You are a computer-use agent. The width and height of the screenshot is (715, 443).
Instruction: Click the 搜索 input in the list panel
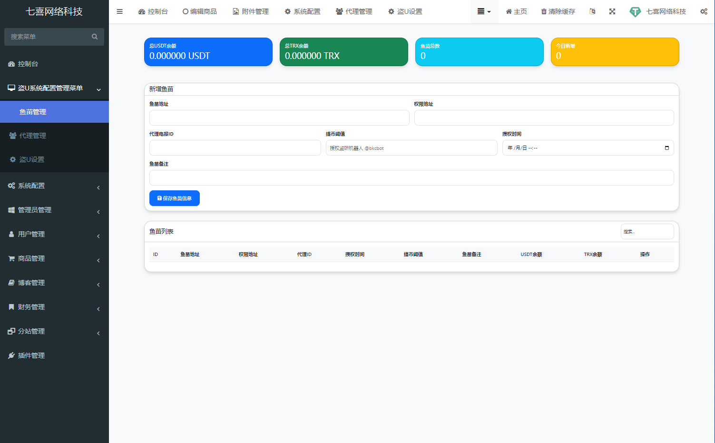tap(647, 232)
